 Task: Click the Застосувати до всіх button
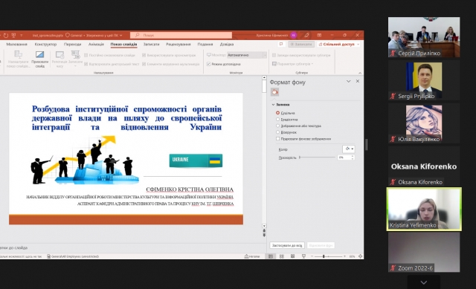click(x=287, y=245)
